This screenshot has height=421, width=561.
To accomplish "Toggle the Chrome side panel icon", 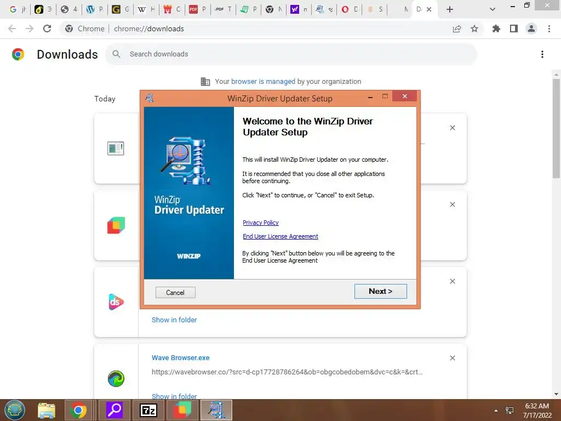I will pyautogui.click(x=514, y=29).
